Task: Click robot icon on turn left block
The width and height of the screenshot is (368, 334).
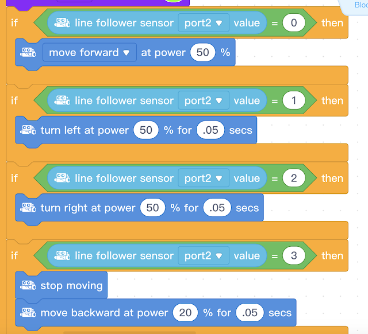Action: click(28, 130)
